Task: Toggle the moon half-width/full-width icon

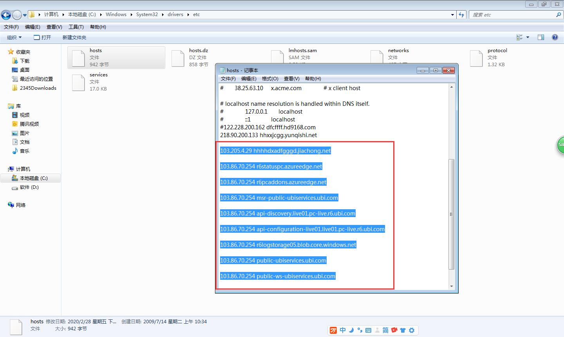Action: click(x=351, y=330)
